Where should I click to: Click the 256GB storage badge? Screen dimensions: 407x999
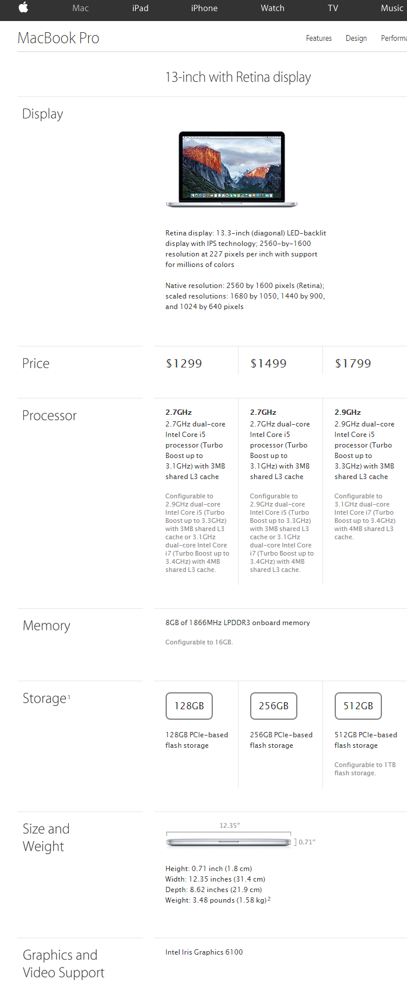coord(273,706)
